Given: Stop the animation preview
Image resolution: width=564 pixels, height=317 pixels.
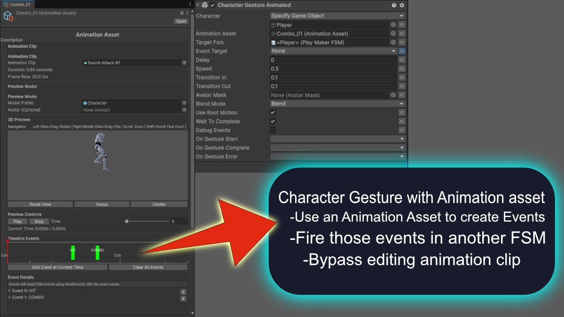Looking at the screenshot, I should 39,221.
